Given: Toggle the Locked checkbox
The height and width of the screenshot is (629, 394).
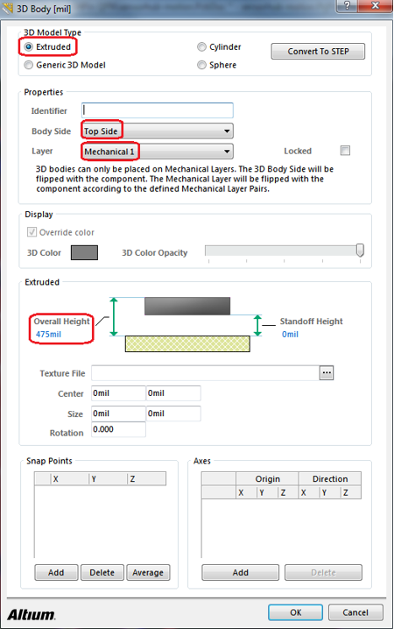Looking at the screenshot, I should [x=345, y=151].
